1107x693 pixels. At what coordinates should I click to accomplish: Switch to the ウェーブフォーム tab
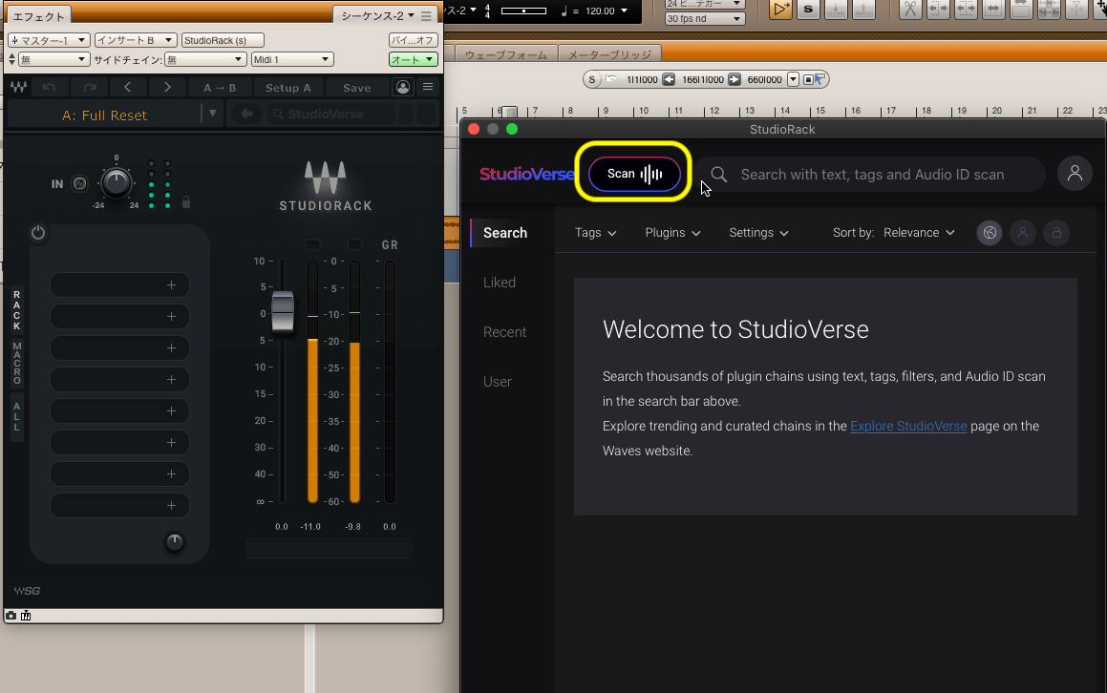[506, 54]
